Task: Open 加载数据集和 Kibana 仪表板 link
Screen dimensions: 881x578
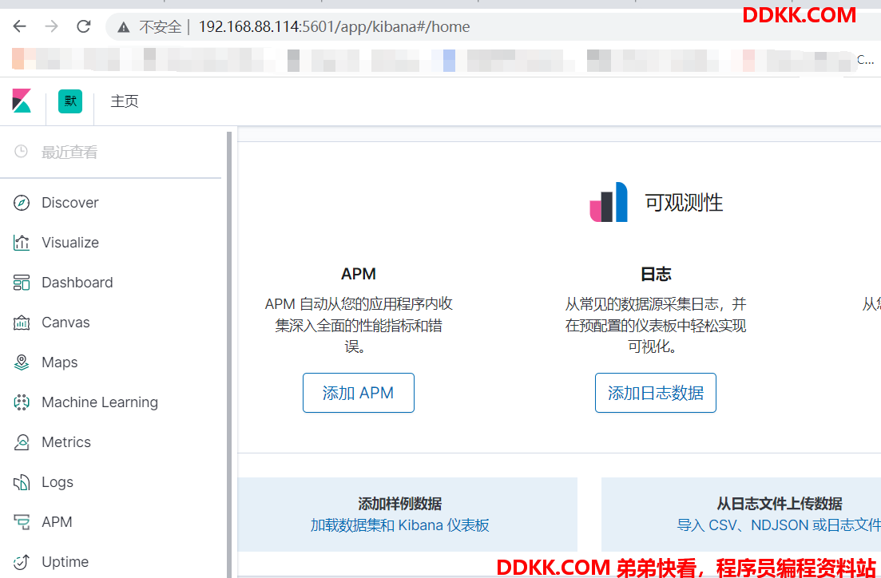Action: point(400,525)
